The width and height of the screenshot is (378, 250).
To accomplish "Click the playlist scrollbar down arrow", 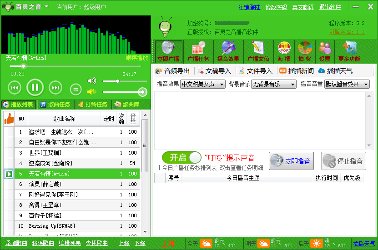I will click(x=145, y=232).
